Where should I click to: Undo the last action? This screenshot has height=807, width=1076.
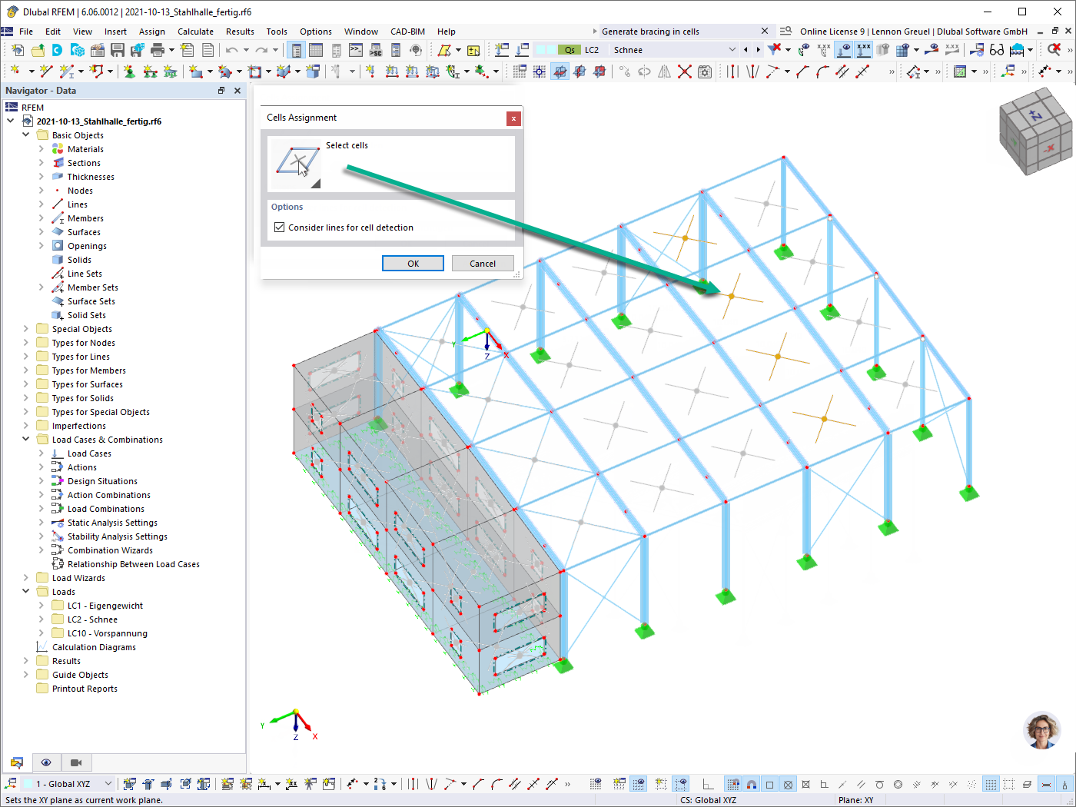(x=231, y=50)
